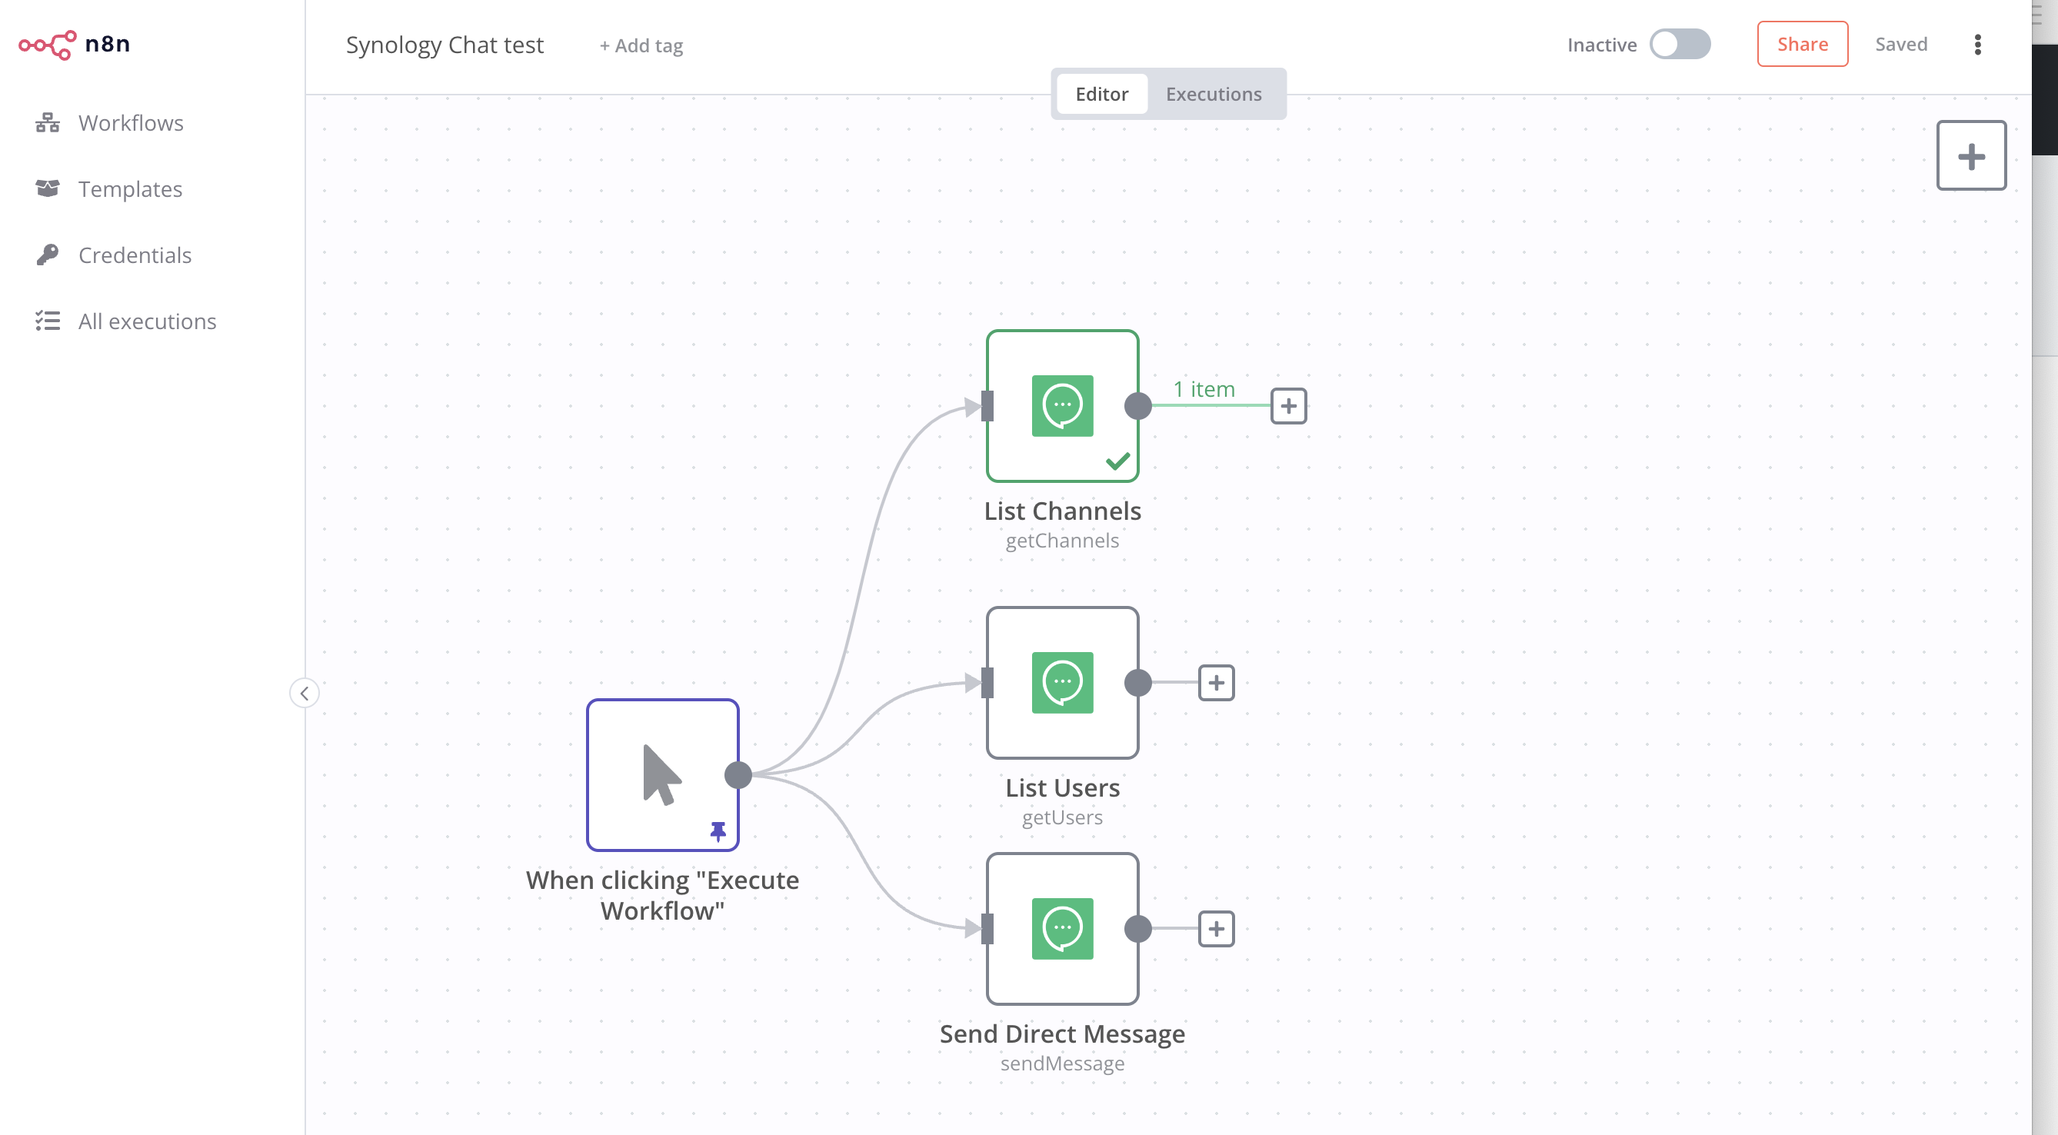Viewport: 2058px width, 1135px height.
Task: Click the Execute Workflow trigger node
Action: [x=662, y=775]
